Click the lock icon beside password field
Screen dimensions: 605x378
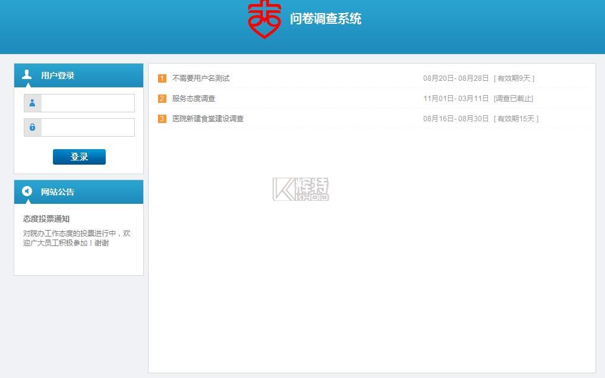[x=32, y=127]
